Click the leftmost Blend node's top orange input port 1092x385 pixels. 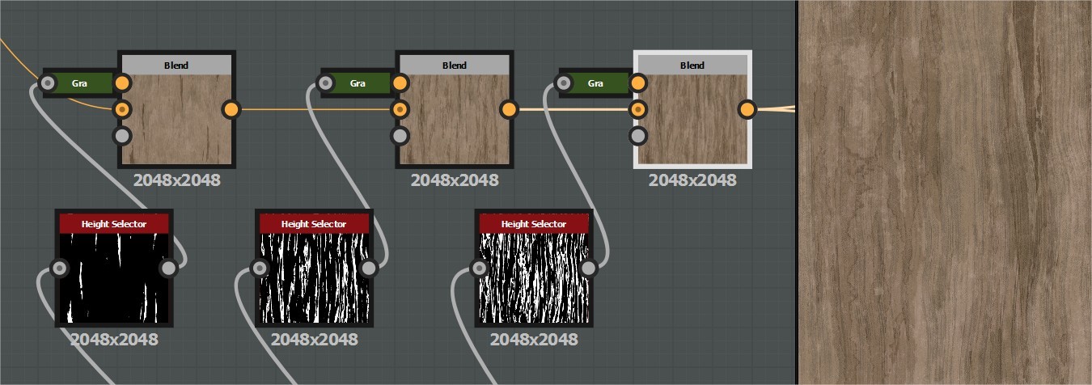point(122,82)
